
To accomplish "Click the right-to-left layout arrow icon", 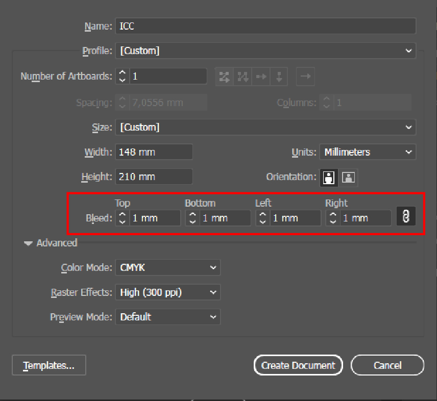I will (x=305, y=77).
